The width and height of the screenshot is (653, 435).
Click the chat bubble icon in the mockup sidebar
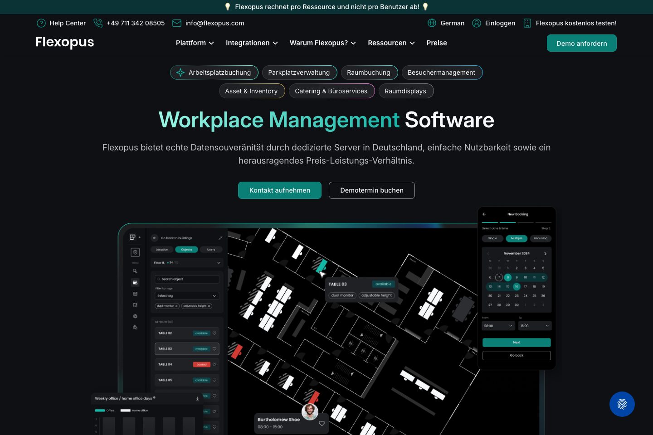(135, 327)
